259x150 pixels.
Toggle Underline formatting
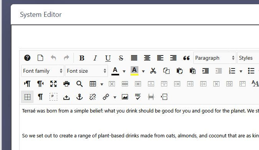click(108, 58)
